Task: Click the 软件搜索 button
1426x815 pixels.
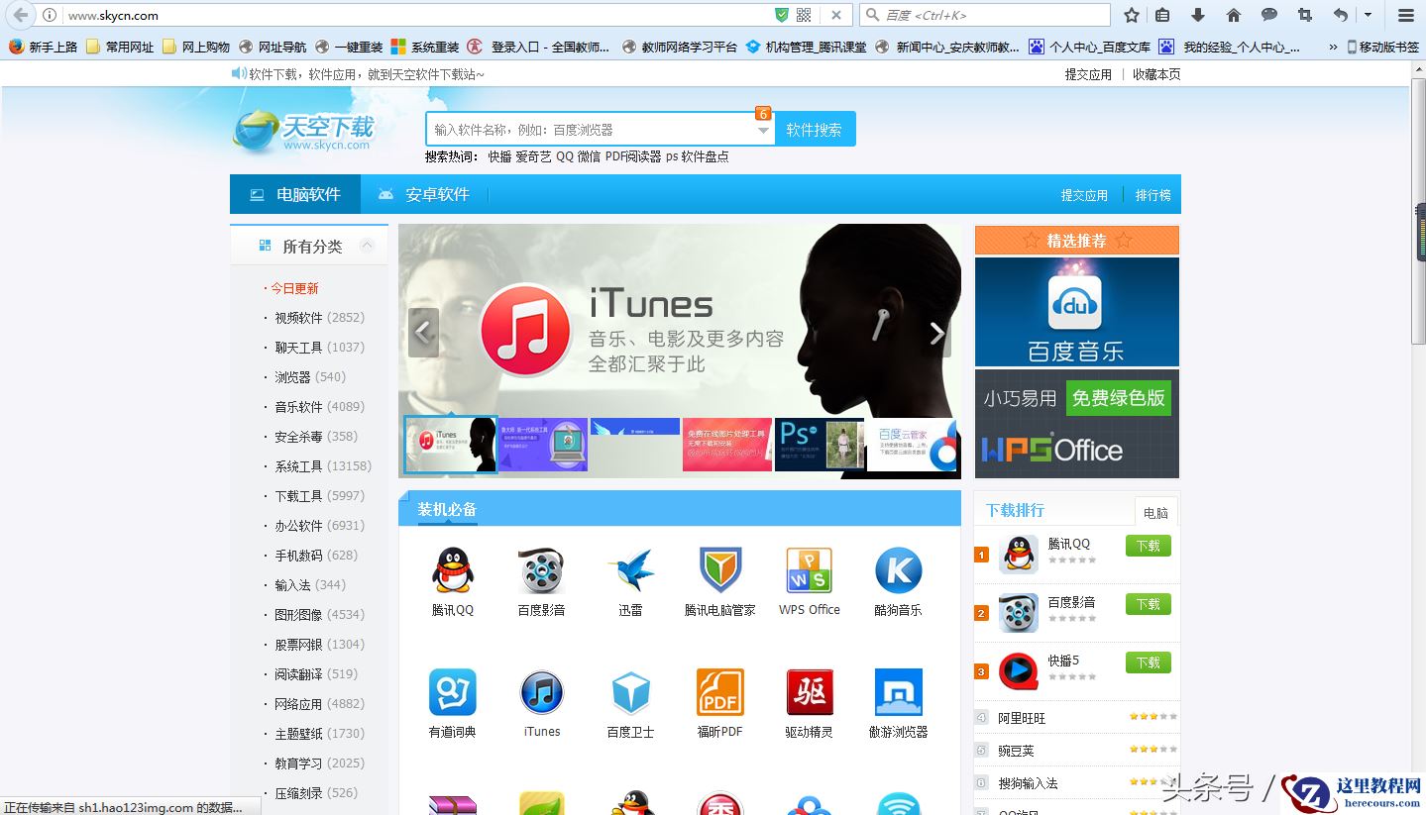Action: tap(815, 130)
